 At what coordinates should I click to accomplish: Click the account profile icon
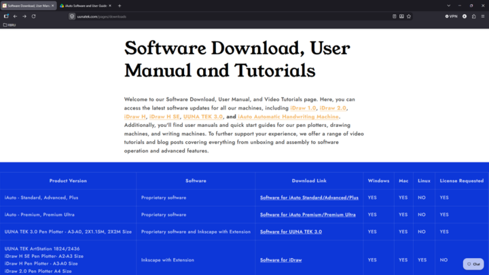[465, 16]
